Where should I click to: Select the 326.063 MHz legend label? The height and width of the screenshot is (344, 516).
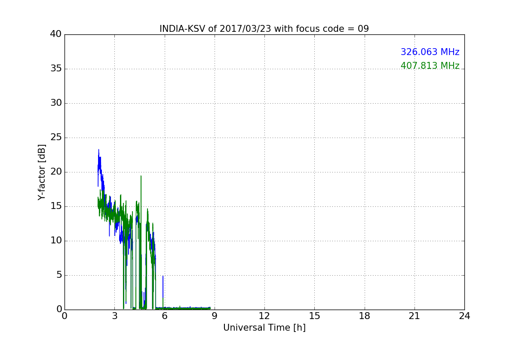430,52
